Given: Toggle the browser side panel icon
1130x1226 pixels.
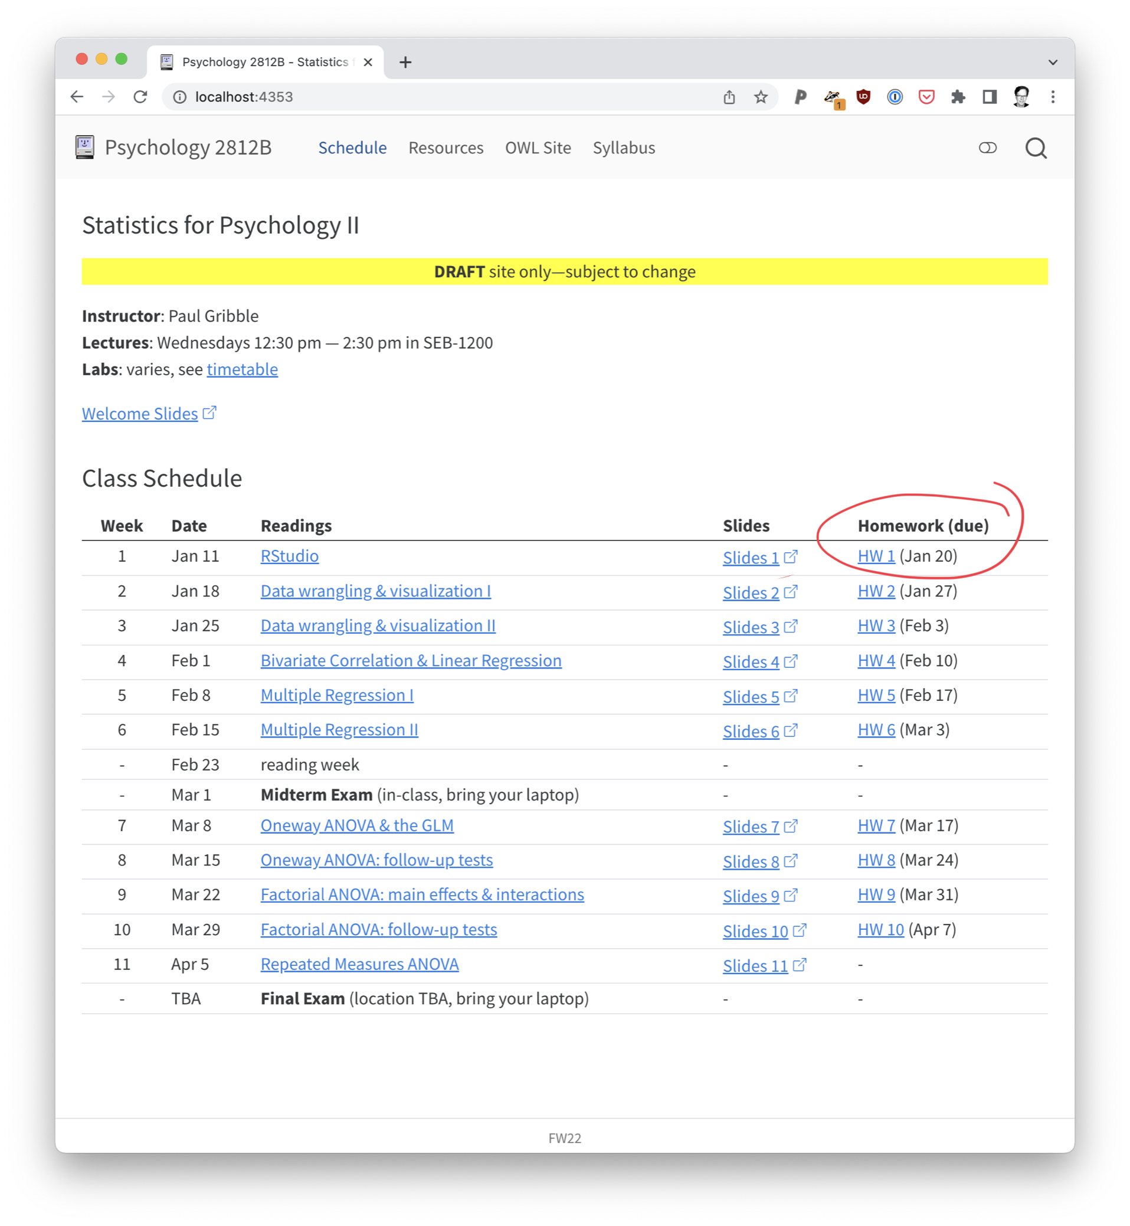Looking at the screenshot, I should click(989, 97).
